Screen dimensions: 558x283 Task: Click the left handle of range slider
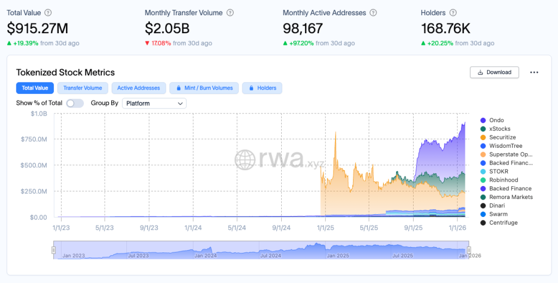click(x=53, y=250)
